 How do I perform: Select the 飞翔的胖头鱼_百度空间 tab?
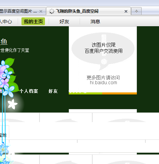tap(89, 11)
